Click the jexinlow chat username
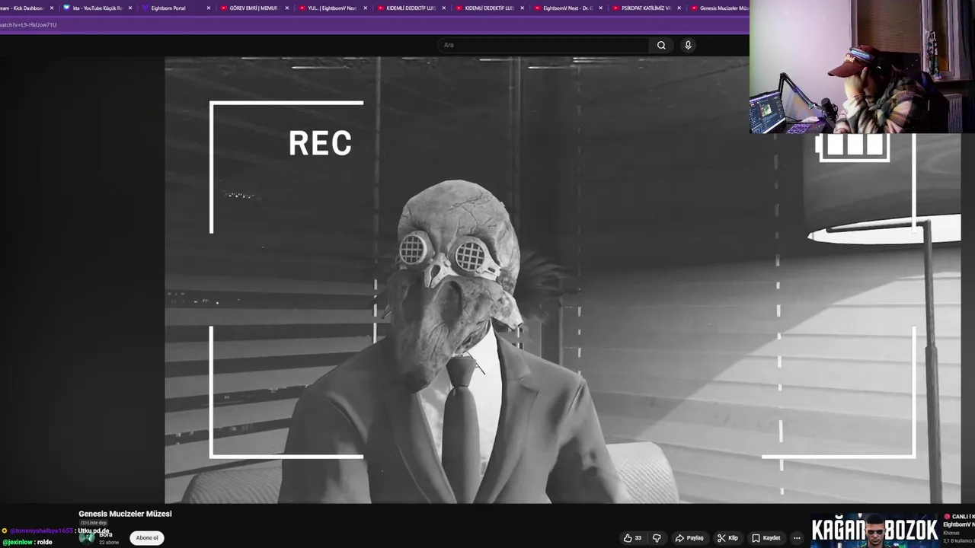Image resolution: width=975 pixels, height=548 pixels. click(18, 542)
